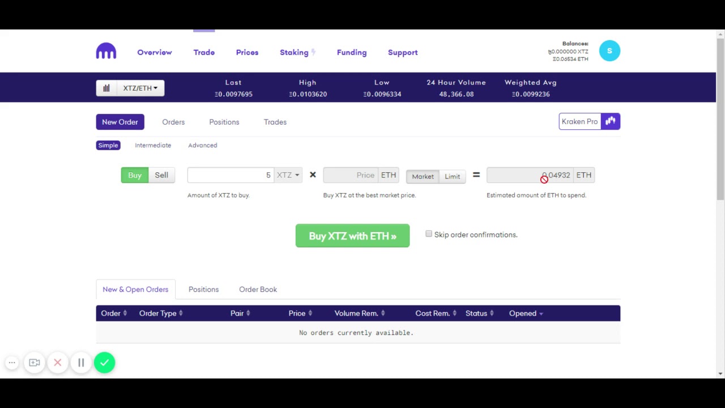Sort table by Opened column
725x408 pixels.
click(x=526, y=313)
